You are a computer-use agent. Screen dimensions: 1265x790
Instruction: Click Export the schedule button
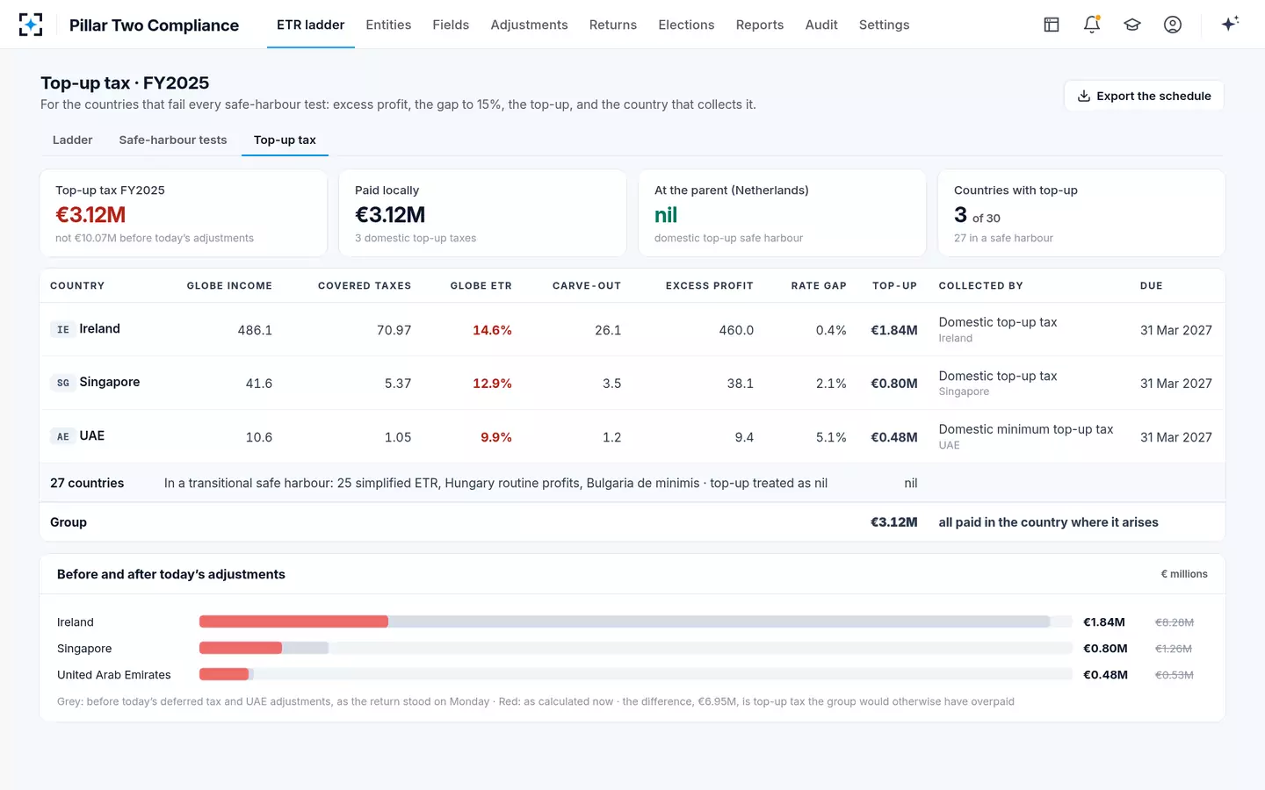(x=1144, y=96)
